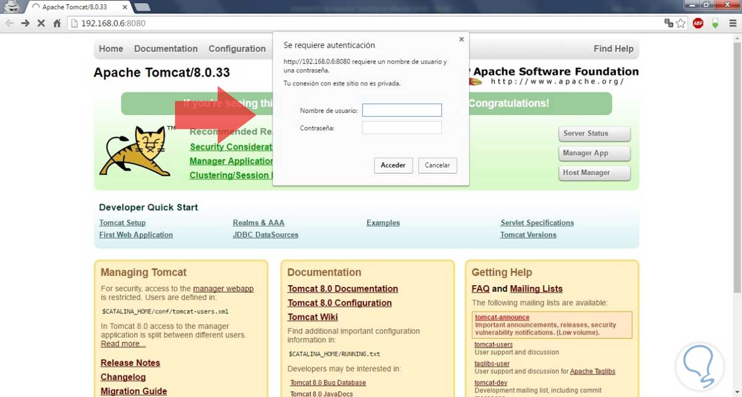
Task: Open the taglibs-user mailing list link
Action: point(492,364)
